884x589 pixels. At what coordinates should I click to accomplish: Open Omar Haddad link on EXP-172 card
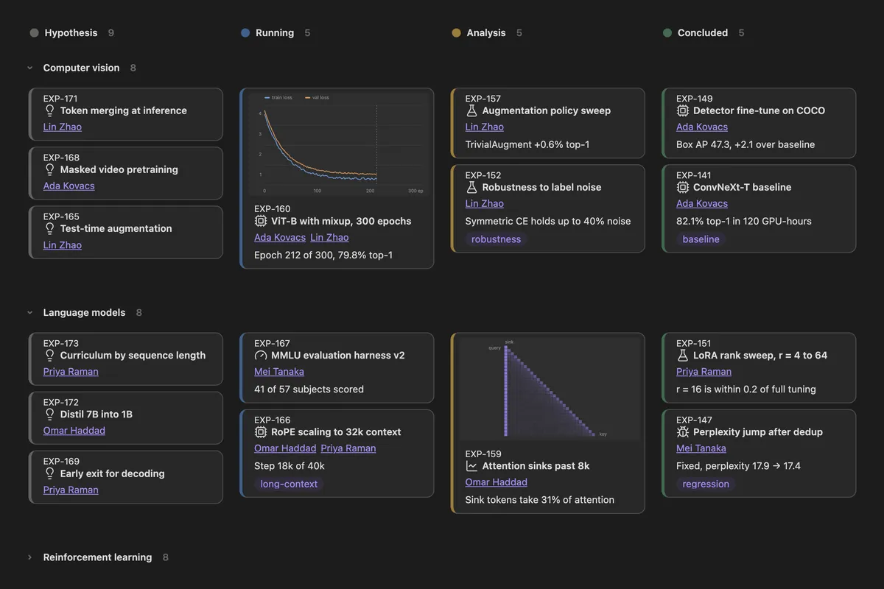click(x=74, y=430)
